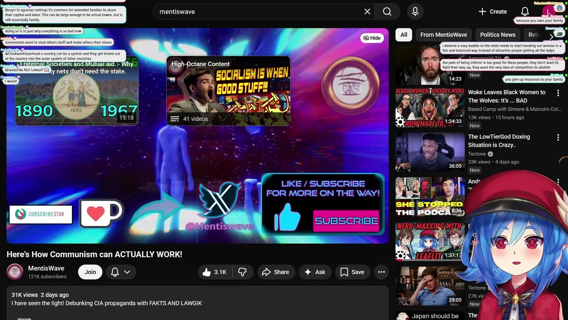The width and height of the screenshot is (568, 320).
Task: Click the 31K views 2 days ago text
Action: pos(40,295)
